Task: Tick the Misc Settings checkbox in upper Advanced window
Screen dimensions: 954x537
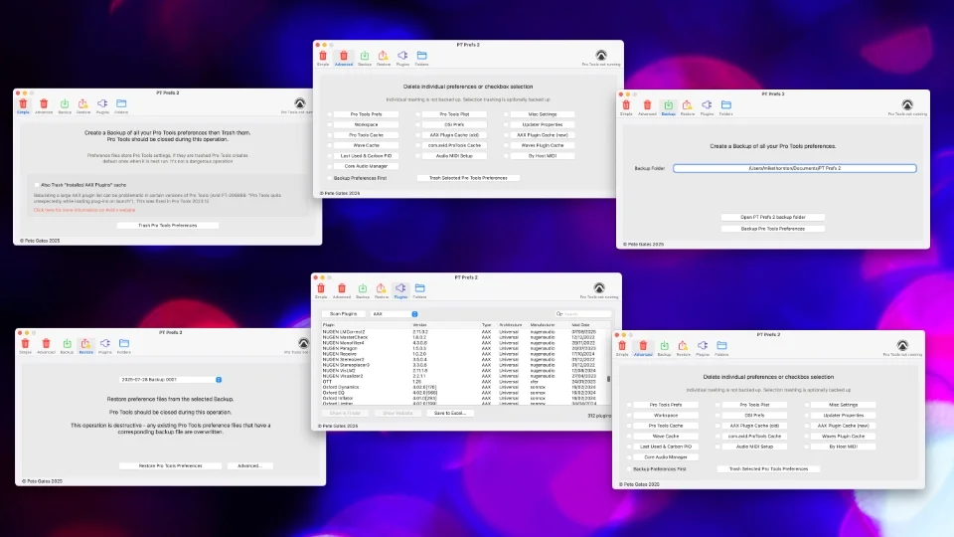Action: [506, 114]
